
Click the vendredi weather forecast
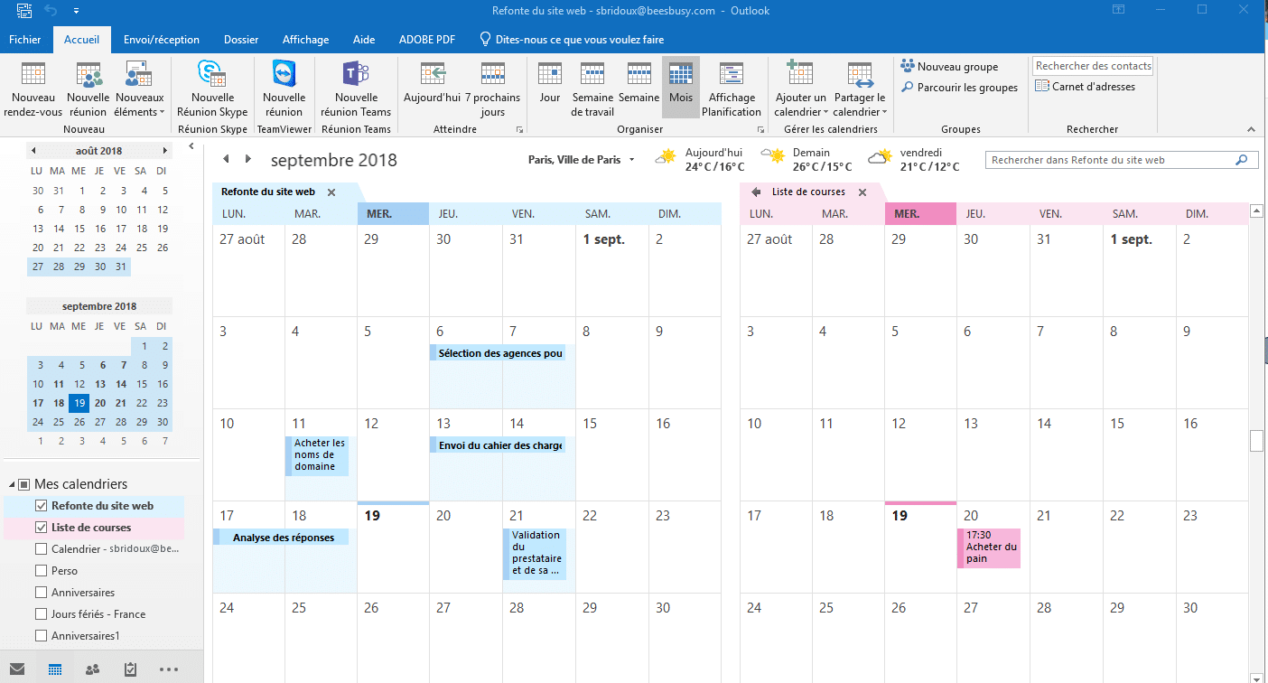pyautogui.click(x=913, y=159)
